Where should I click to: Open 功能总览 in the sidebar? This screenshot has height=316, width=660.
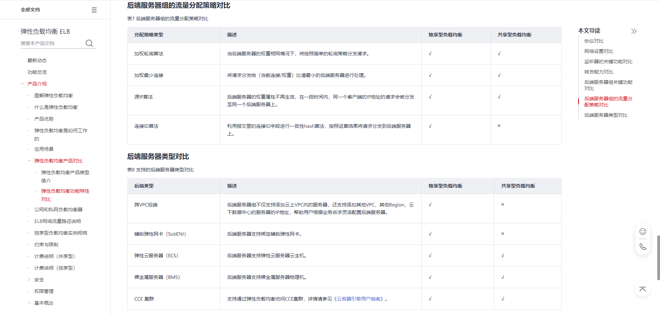(x=37, y=72)
